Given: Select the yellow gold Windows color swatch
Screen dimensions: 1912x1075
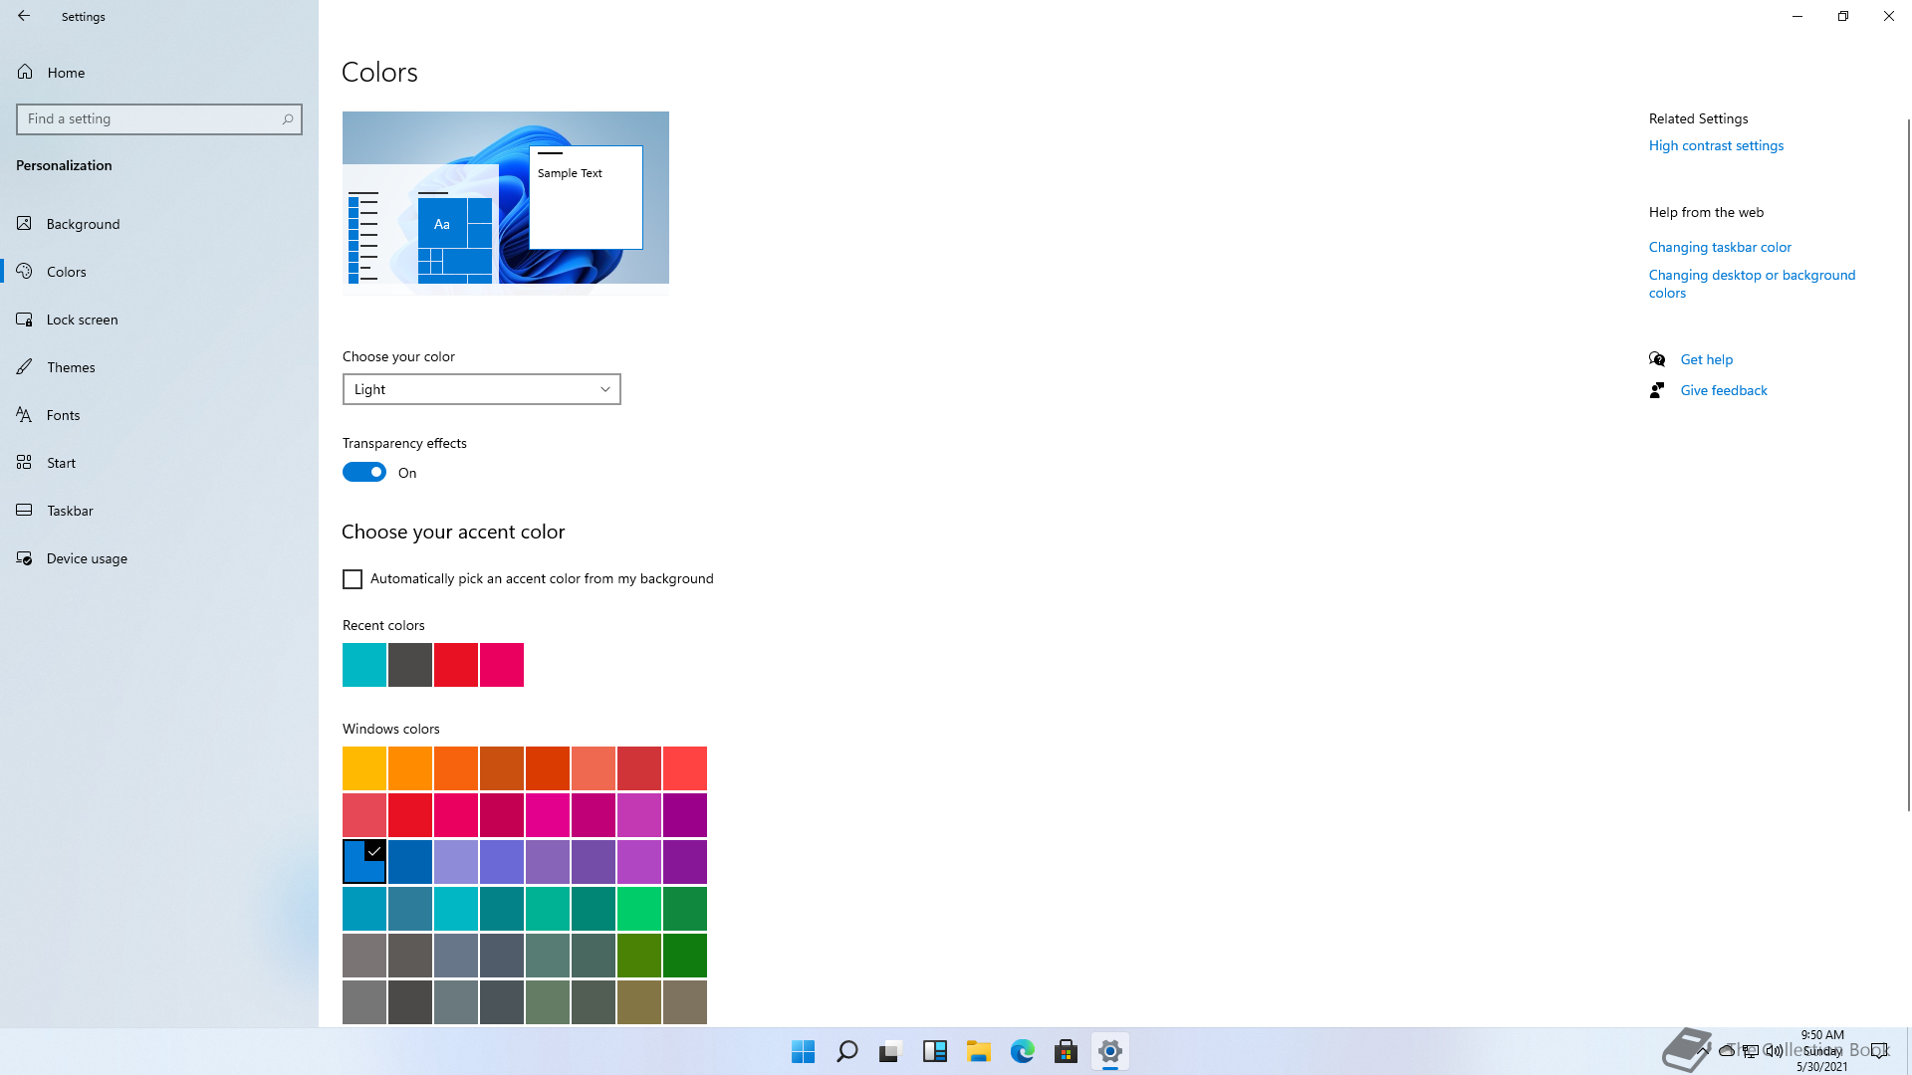Looking at the screenshot, I should pyautogui.click(x=364, y=768).
